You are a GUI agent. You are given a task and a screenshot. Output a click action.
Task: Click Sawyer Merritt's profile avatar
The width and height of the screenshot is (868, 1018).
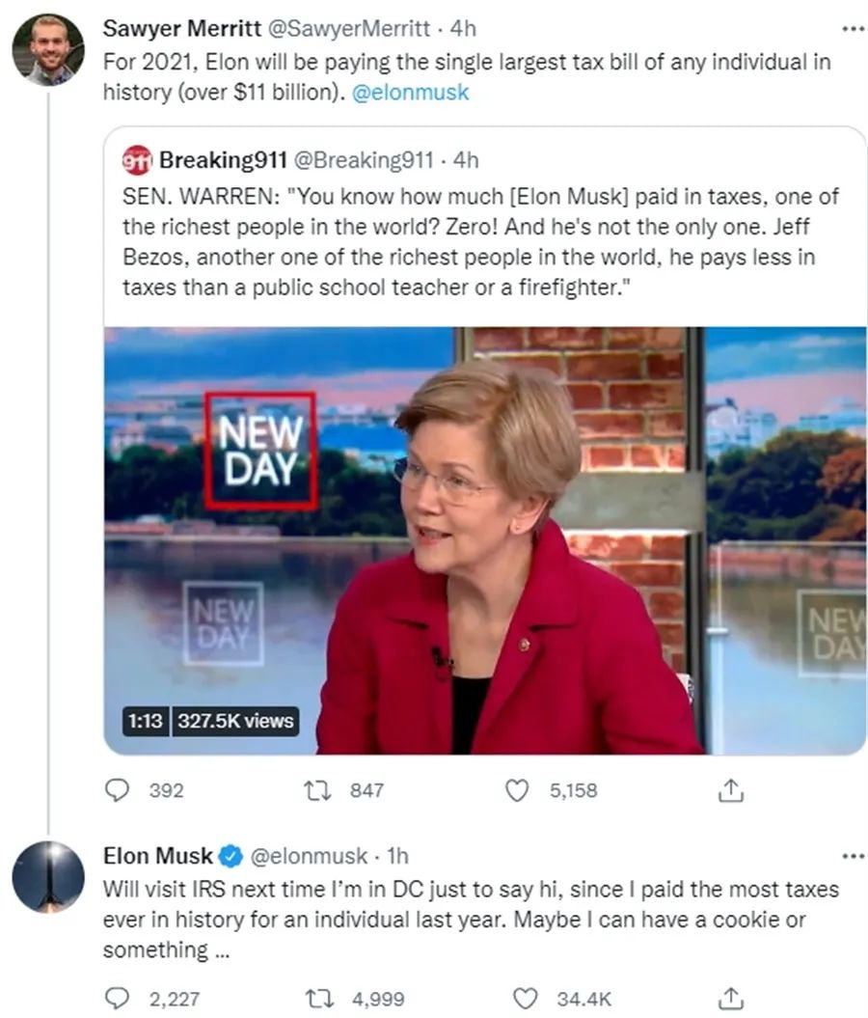point(48,49)
